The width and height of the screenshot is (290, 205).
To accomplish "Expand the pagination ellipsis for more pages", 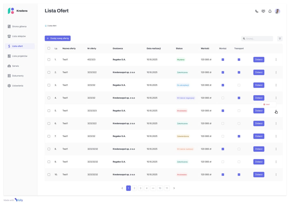I will 154,188.
